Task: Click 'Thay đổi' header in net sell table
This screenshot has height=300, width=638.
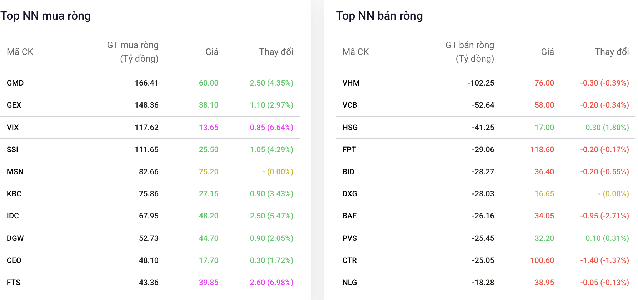Action: 612,52
